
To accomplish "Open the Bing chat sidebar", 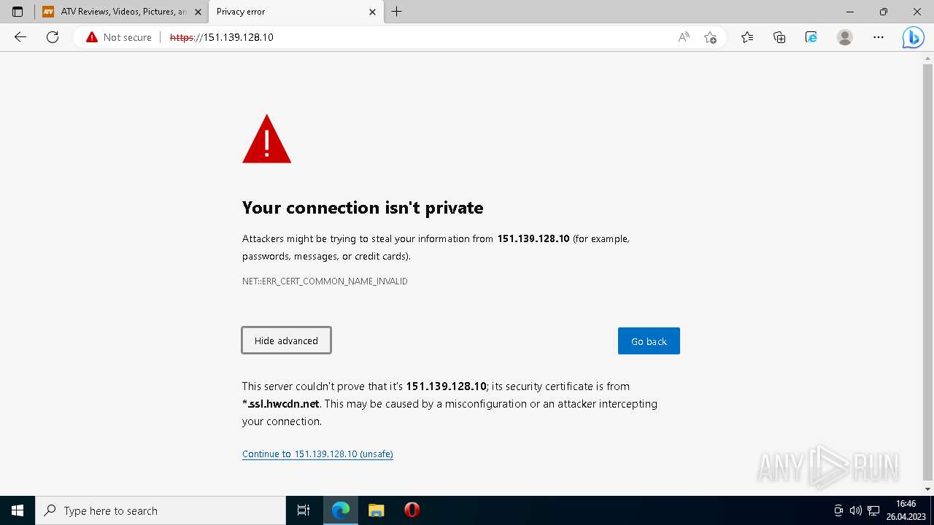I will pyautogui.click(x=913, y=37).
